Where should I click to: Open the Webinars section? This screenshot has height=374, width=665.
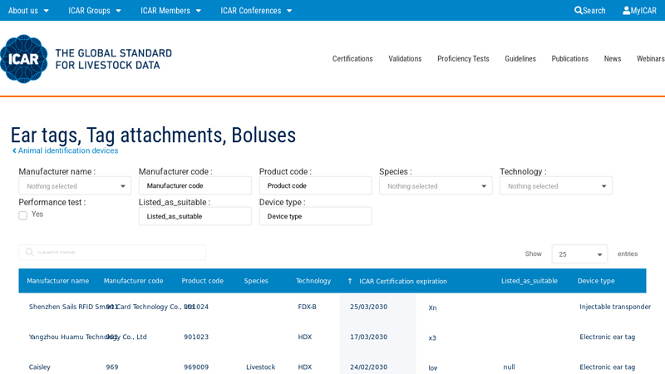pos(651,58)
